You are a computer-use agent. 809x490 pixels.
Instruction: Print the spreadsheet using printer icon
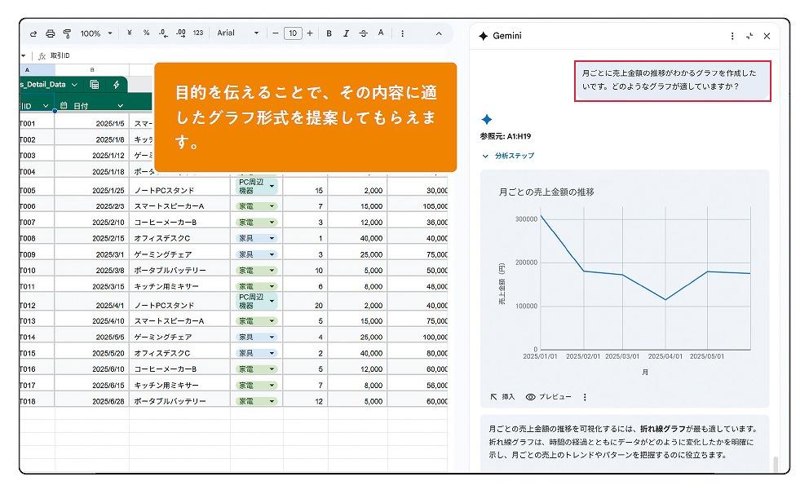(x=51, y=33)
